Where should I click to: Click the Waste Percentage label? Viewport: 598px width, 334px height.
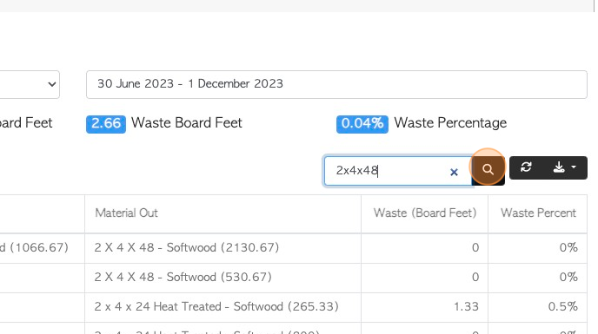coord(450,123)
